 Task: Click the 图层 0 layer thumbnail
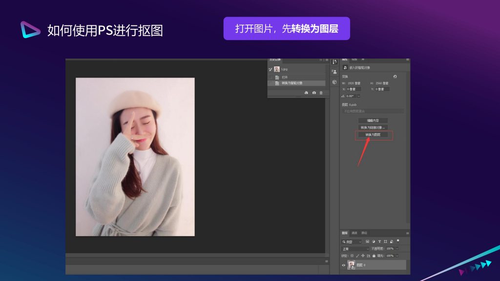click(x=351, y=265)
